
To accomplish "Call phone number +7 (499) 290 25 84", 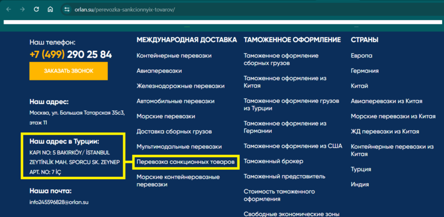I will tap(70, 54).
